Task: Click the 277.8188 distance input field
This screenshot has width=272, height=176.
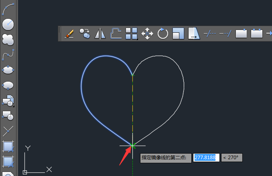Action: pos(206,158)
